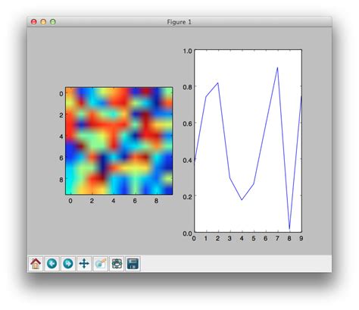Reset the view with the Home icon
This screenshot has width=359, height=310.
pos(36,264)
